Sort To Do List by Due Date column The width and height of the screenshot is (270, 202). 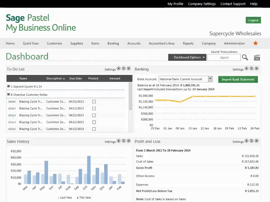pos(76,78)
